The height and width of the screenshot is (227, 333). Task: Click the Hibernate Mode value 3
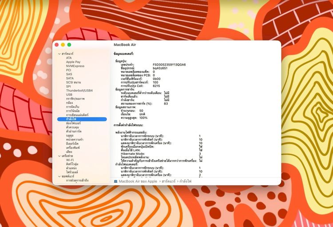[200, 154]
